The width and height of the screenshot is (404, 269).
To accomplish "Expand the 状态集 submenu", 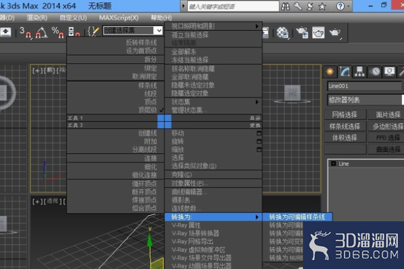I will (x=213, y=102).
